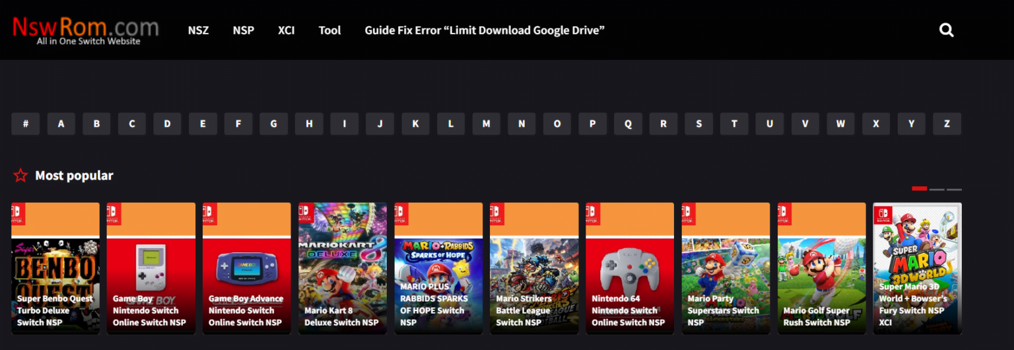The width and height of the screenshot is (1014, 350).
Task: Filter games by letter L
Action: click(x=451, y=123)
